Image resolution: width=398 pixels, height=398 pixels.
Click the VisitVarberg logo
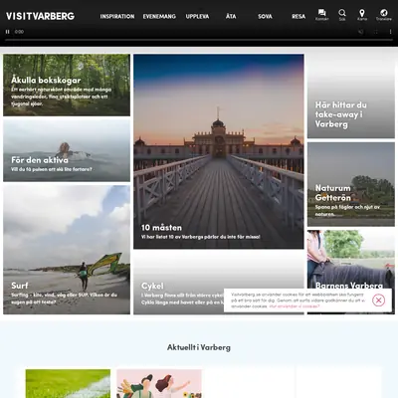click(x=40, y=16)
